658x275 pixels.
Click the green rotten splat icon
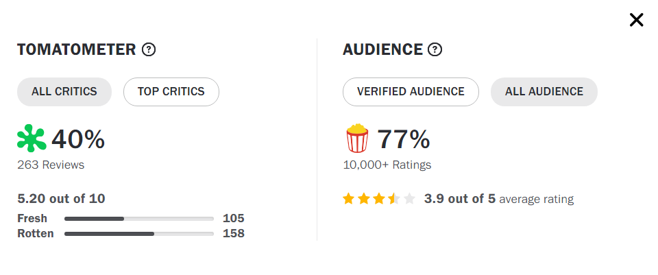(x=32, y=139)
